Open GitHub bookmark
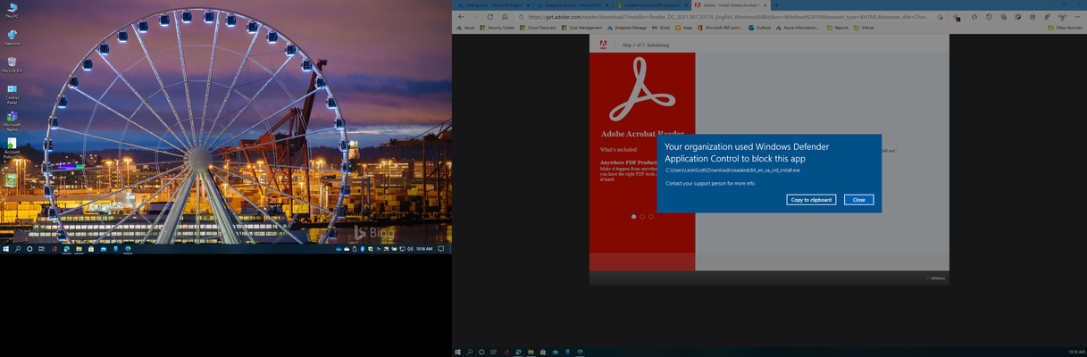1087x357 pixels. (x=864, y=28)
